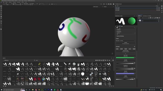Expand the Advanced section in Properties
163x91 pixels.
coord(120,36)
